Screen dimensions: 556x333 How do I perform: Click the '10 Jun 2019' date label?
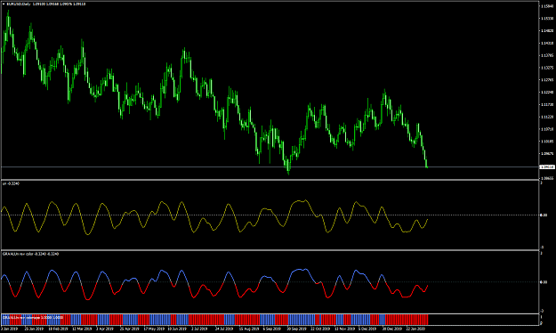177,329
